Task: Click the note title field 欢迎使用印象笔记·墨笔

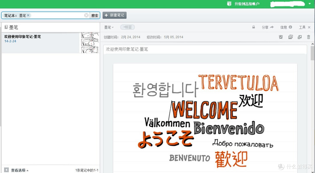Action: pyautogui.click(x=205, y=50)
